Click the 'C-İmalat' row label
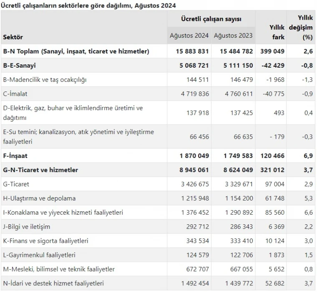Image resolution: width=317 pixels, height=292 pixels. [15, 94]
